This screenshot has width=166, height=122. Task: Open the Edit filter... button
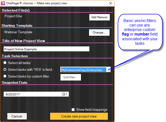(x=71, y=77)
